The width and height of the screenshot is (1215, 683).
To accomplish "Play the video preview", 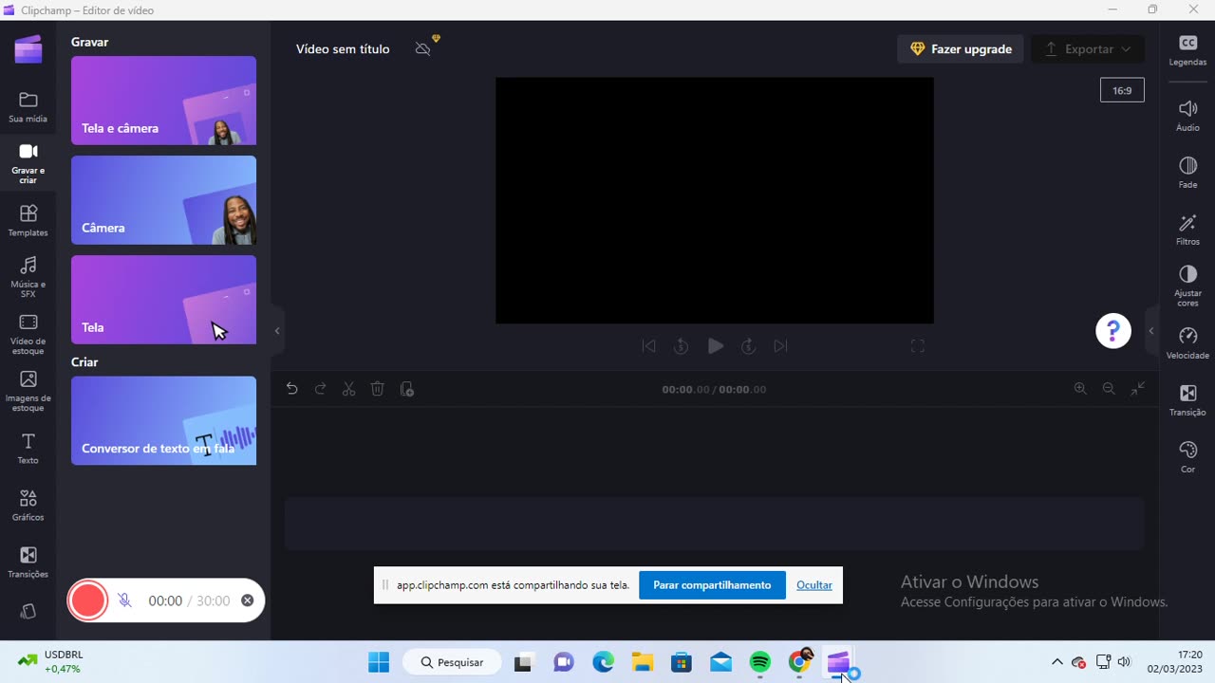I will (x=716, y=346).
